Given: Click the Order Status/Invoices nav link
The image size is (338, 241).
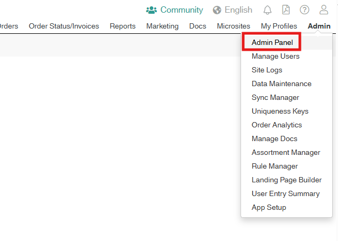Looking at the screenshot, I should pos(64,26).
